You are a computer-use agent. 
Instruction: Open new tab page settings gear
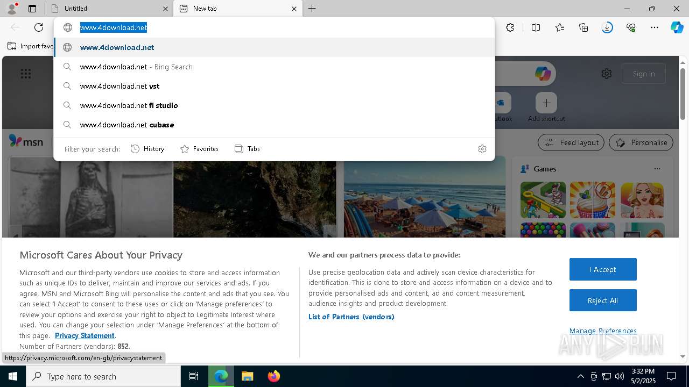(607, 74)
